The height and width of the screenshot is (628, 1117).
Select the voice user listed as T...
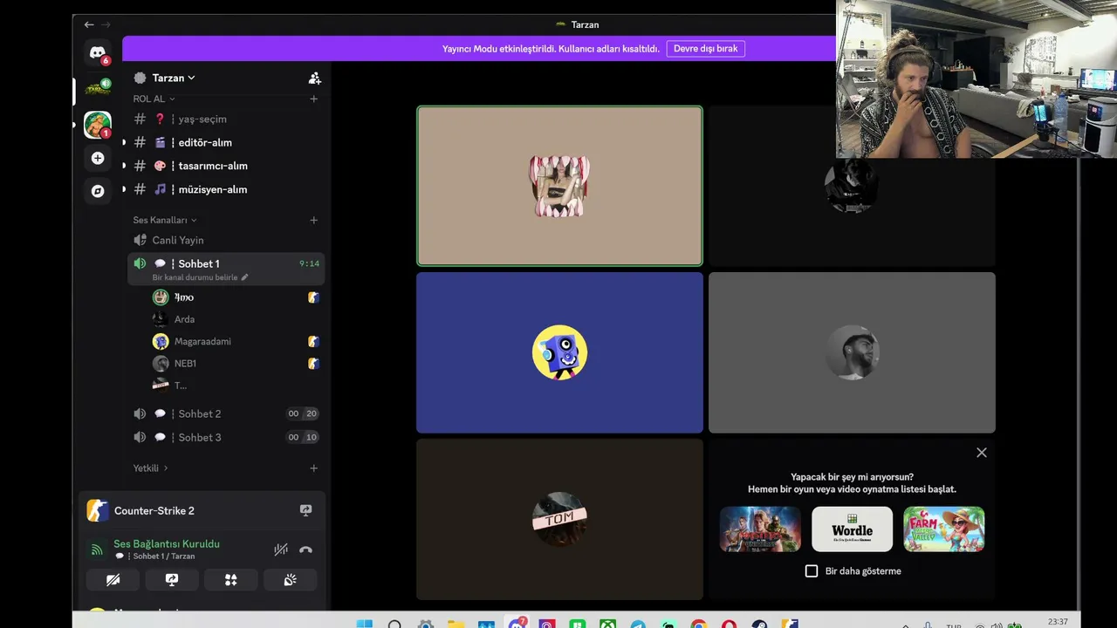236,385
